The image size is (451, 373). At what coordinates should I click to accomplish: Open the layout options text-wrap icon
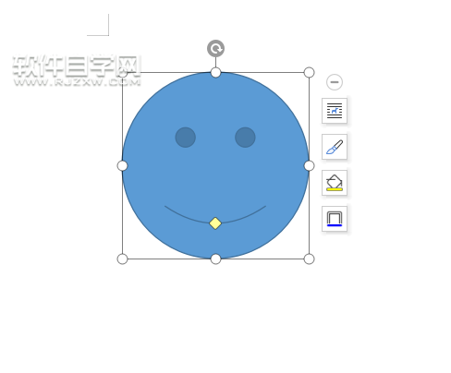335,111
